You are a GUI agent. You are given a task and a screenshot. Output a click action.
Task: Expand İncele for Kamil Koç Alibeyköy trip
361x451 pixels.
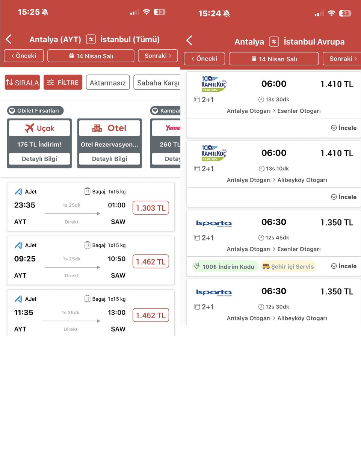coord(344,197)
